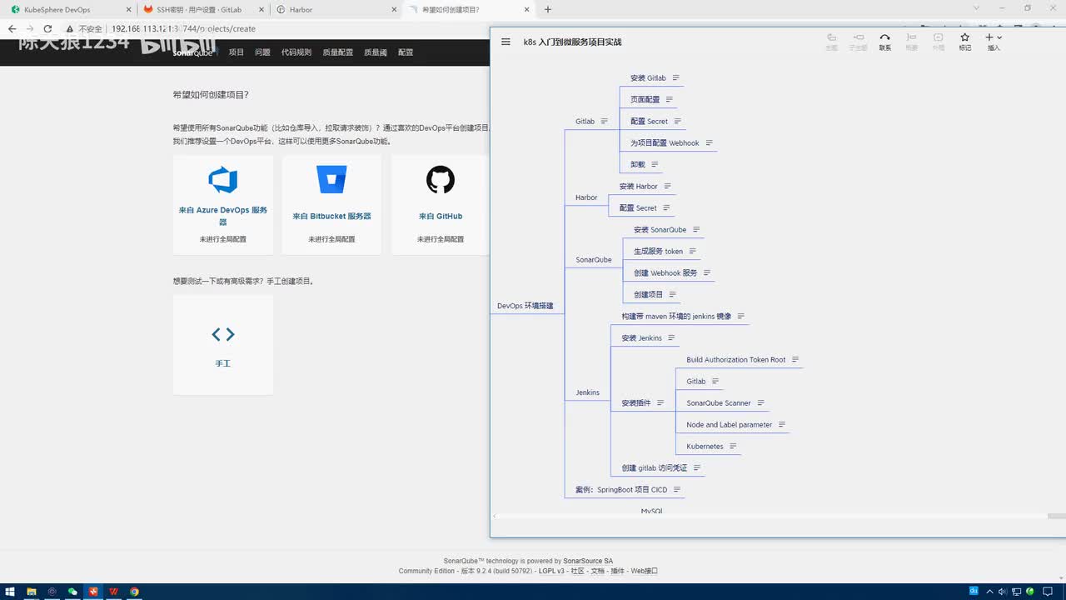
Task: Select the Node and Label parameter node
Action: (729, 424)
